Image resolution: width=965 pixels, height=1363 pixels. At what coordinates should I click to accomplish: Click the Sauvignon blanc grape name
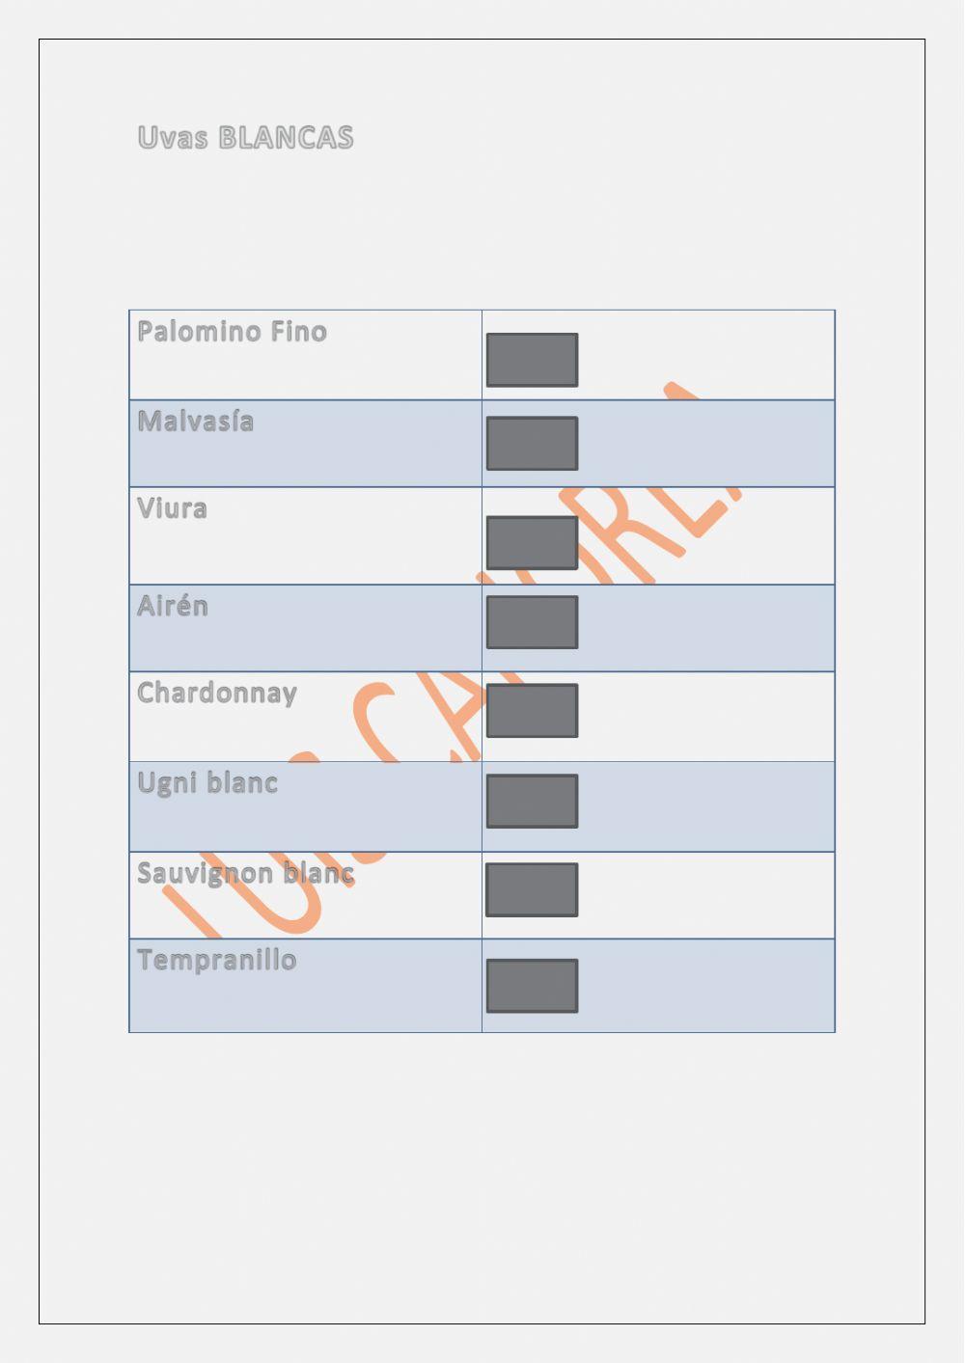pyautogui.click(x=245, y=873)
